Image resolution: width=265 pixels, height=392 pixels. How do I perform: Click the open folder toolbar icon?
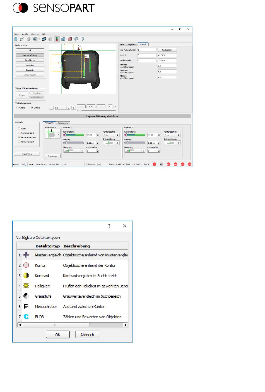[22, 39]
